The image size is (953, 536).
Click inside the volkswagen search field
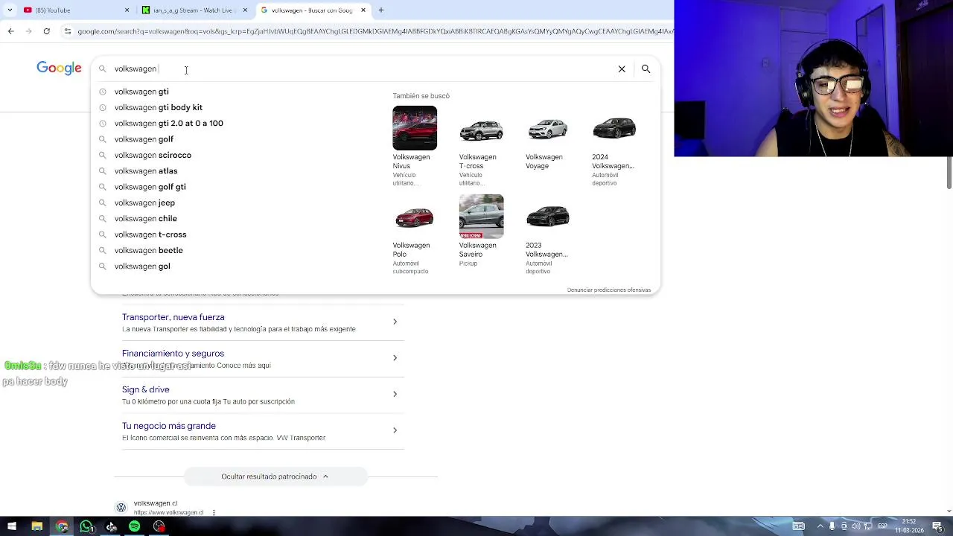point(361,68)
